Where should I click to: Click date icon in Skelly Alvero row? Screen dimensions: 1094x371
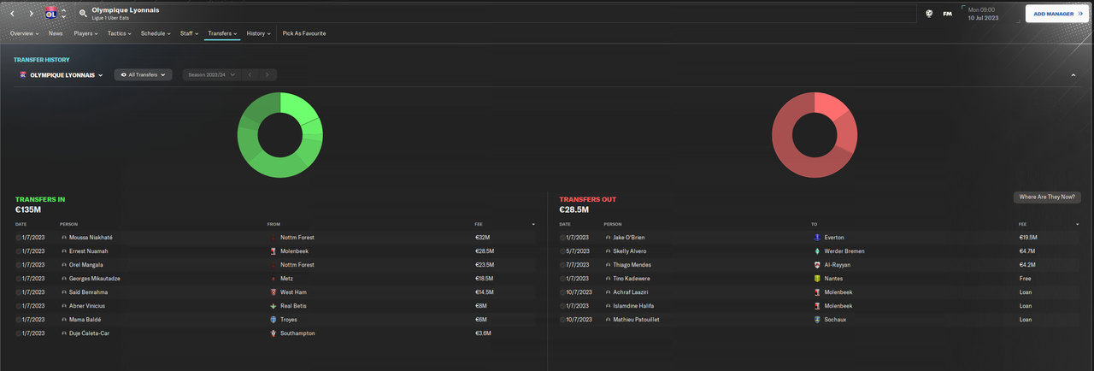point(563,251)
